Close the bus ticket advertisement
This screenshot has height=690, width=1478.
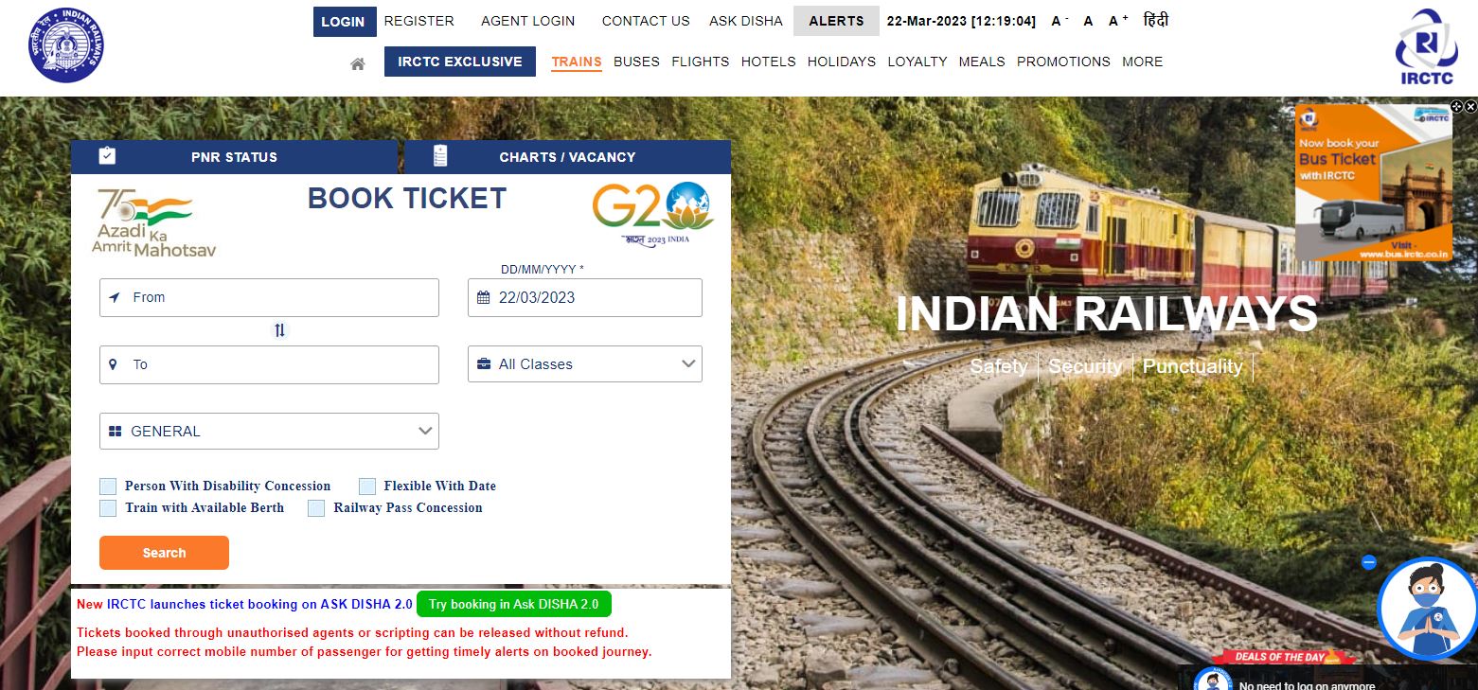[1470, 107]
